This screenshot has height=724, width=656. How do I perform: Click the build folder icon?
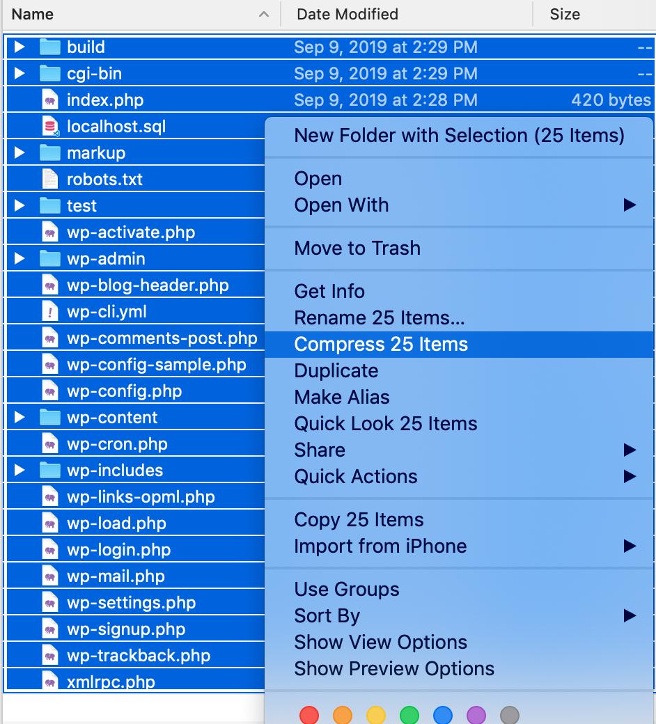(x=50, y=47)
